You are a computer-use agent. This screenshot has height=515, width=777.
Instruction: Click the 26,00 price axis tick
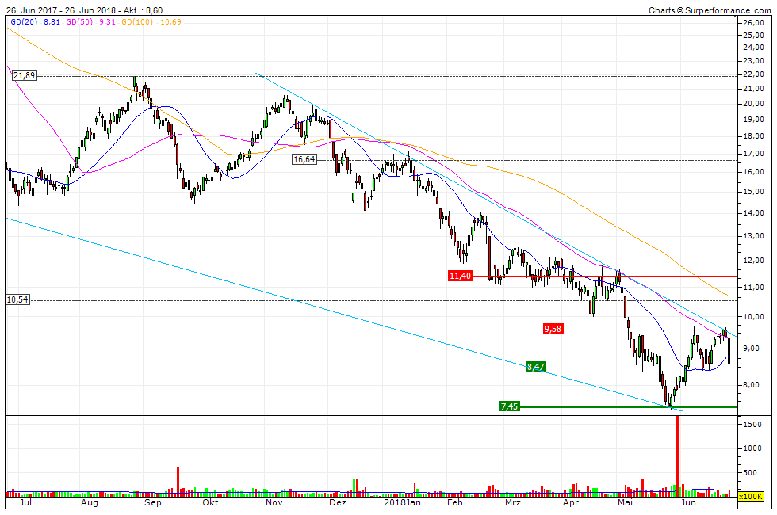(752, 23)
